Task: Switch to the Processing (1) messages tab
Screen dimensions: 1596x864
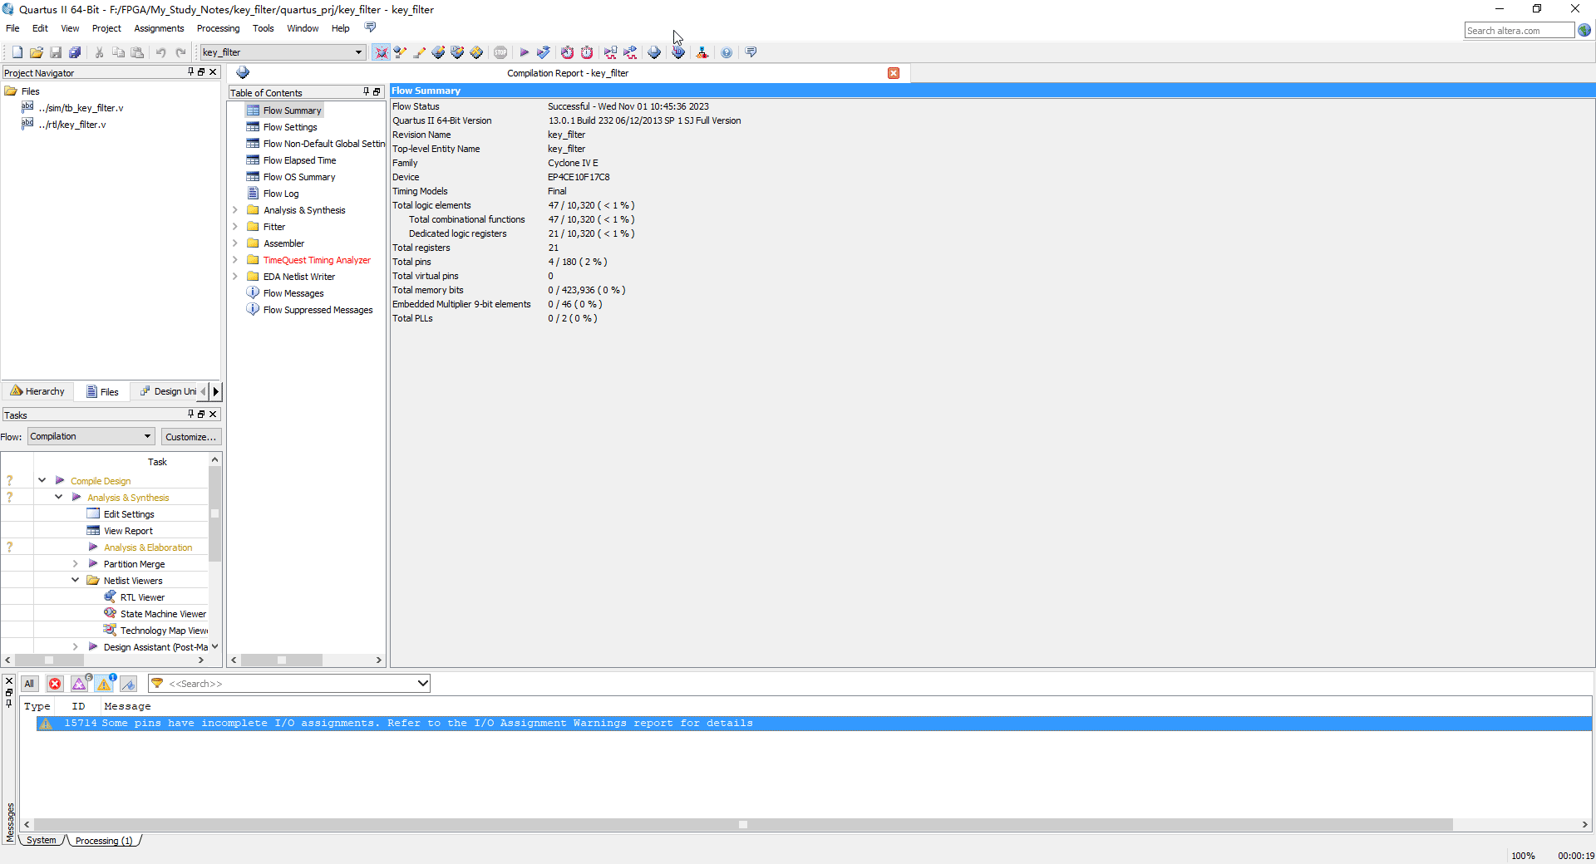Action: pyautogui.click(x=104, y=841)
